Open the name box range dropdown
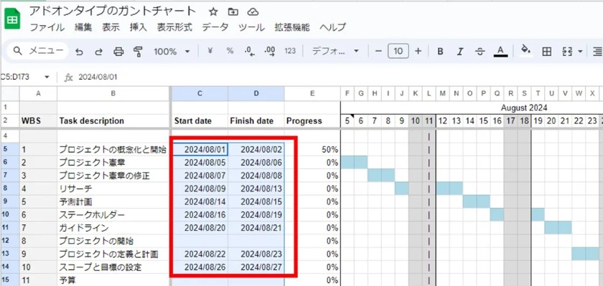Viewport: 603px width, 286px height. [47, 77]
